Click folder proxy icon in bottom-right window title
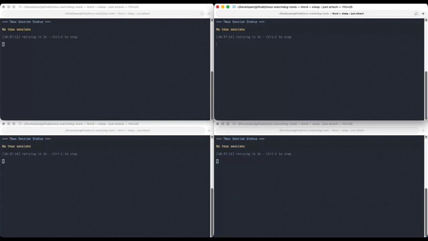 click(234, 124)
